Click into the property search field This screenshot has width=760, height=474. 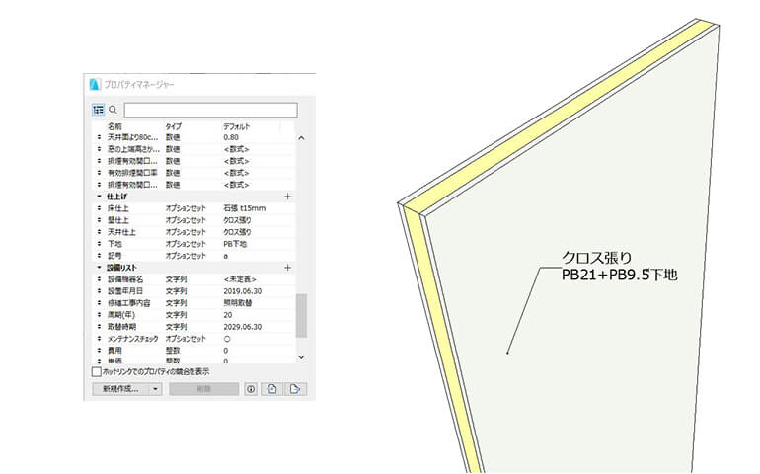[x=209, y=110]
